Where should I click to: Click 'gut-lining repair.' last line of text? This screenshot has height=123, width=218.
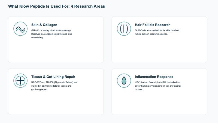click(40, 89)
